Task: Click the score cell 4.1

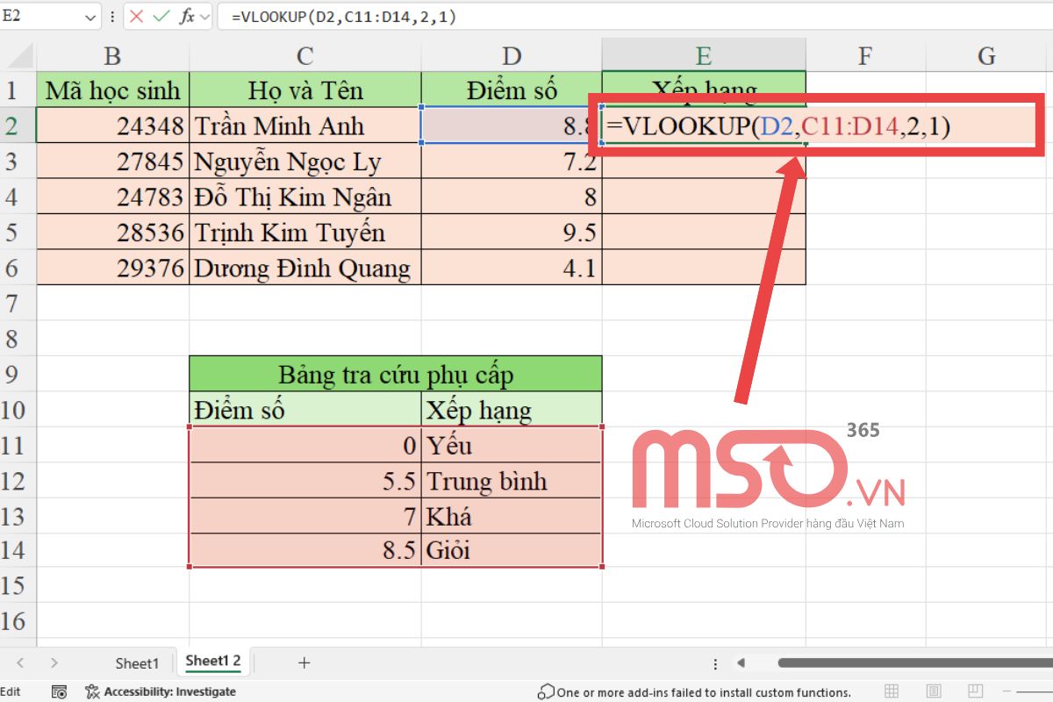Action: (x=512, y=268)
